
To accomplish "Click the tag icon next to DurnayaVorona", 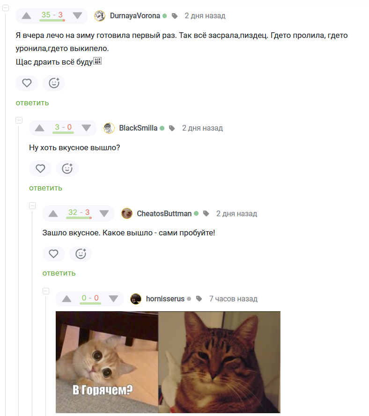I will 175,16.
